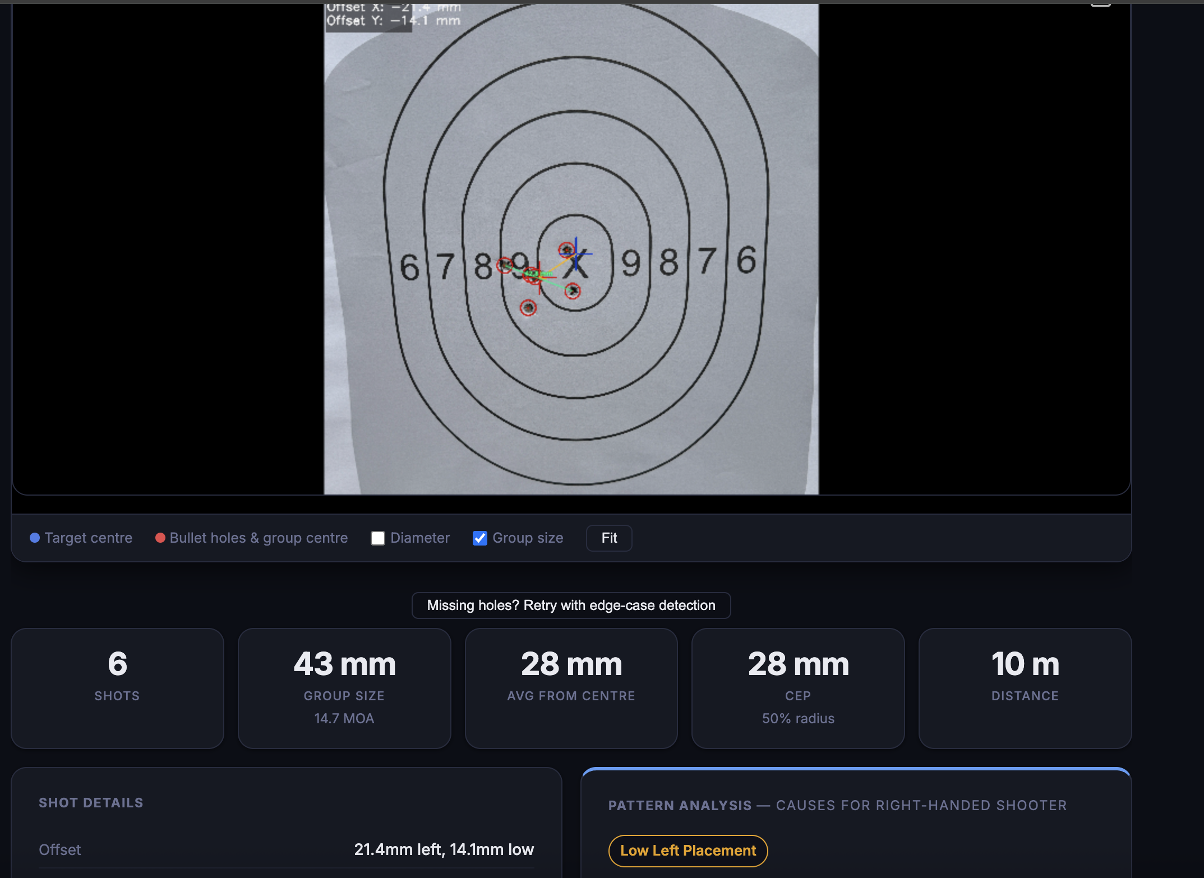Click the blue Target centre legend dot
This screenshot has height=878, width=1204.
(34, 538)
